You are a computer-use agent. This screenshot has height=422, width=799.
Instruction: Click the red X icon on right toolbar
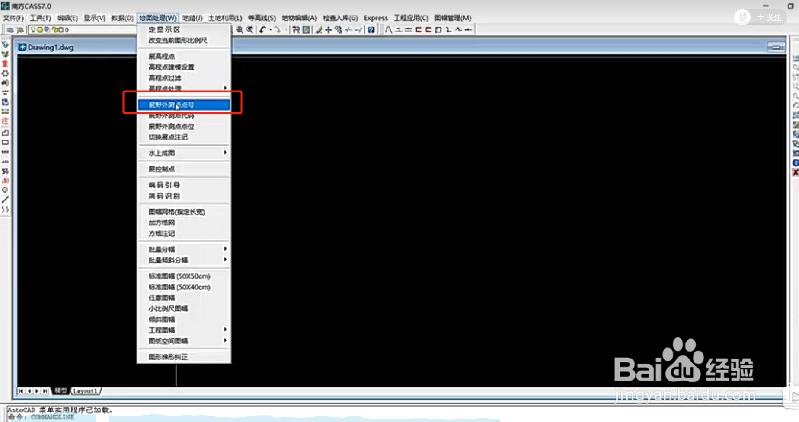(x=795, y=172)
